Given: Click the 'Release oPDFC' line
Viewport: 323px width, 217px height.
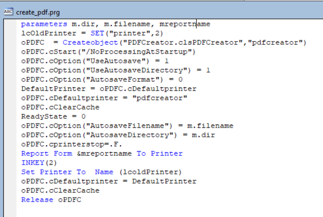Looking at the screenshot, I should [x=51, y=200].
